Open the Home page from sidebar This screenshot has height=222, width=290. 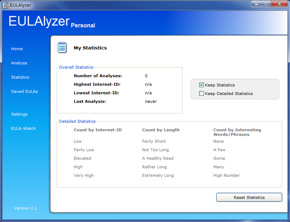pyautogui.click(x=17, y=49)
